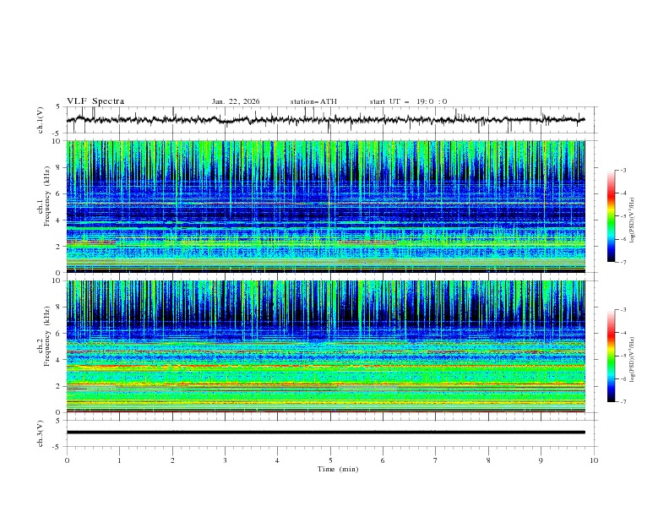This screenshot has width=669, height=517.
Task: Click time axis tick label "3"
Action: (x=225, y=460)
